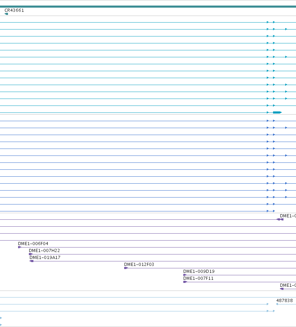
Task: Select purple marker under DME1-019A17
Action: [32, 261]
